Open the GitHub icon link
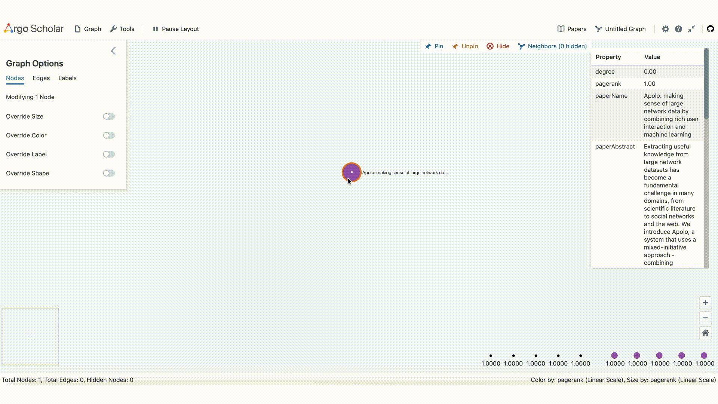 [x=710, y=29]
